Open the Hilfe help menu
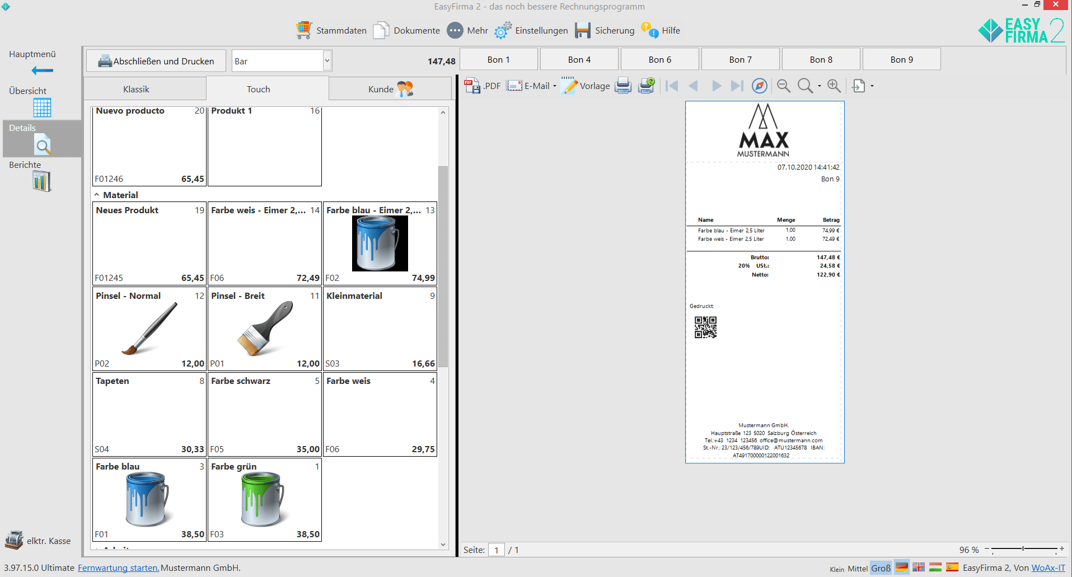 pyautogui.click(x=661, y=30)
